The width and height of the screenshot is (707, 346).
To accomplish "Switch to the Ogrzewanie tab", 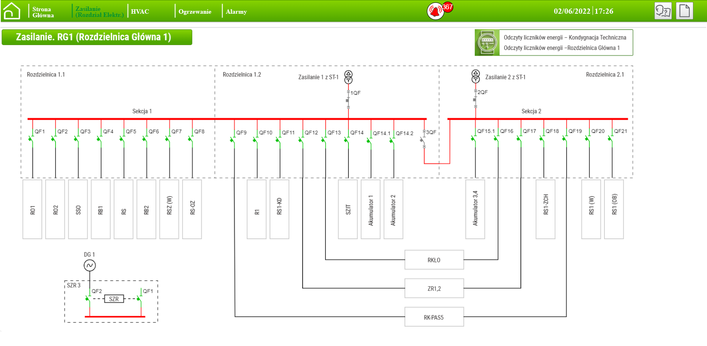I will pyautogui.click(x=195, y=12).
